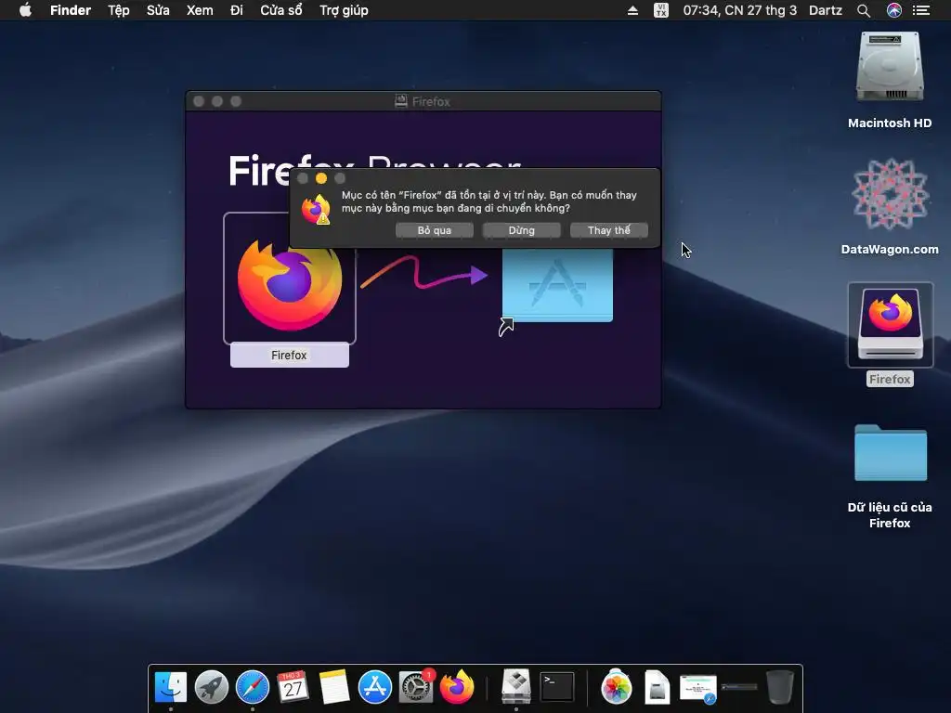
Task: Click the disk image document in Dock
Action: pos(657,687)
